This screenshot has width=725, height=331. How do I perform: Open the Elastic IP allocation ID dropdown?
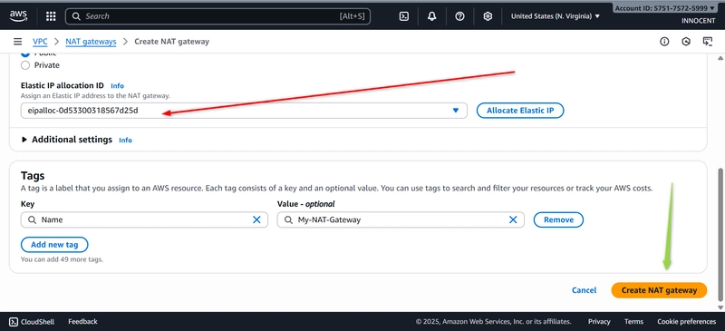click(x=244, y=111)
